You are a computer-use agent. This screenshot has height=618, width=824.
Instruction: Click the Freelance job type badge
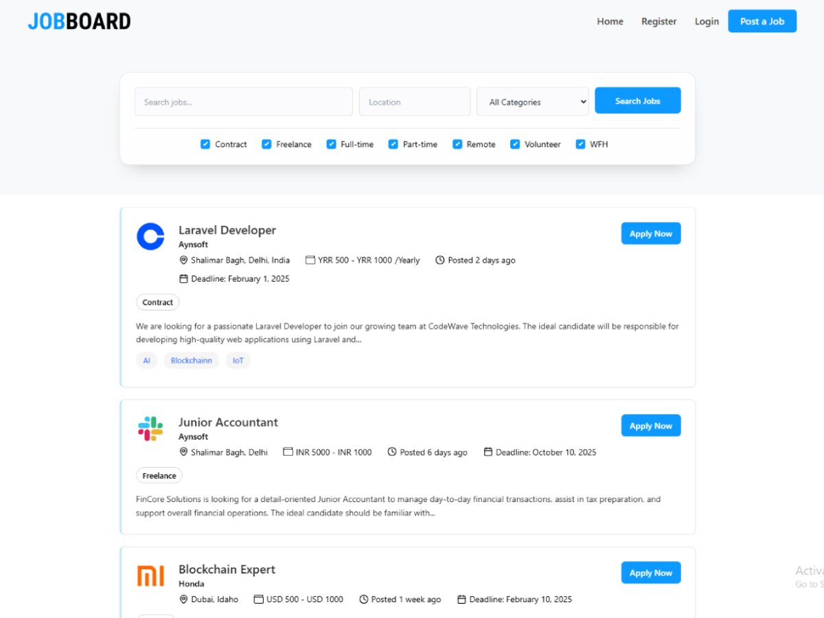click(x=159, y=475)
